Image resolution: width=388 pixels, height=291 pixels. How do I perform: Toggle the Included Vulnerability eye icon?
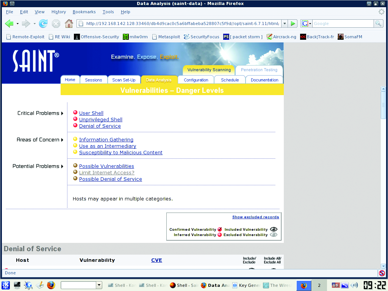(274, 230)
